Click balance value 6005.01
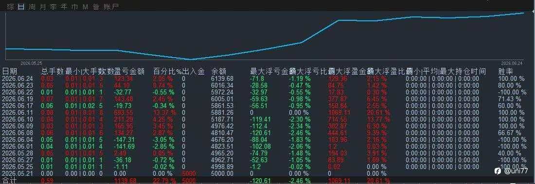 pyautogui.click(x=222, y=99)
